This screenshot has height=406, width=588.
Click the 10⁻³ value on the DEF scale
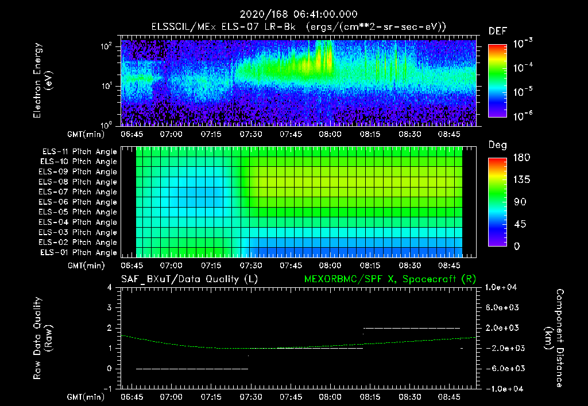523,44
